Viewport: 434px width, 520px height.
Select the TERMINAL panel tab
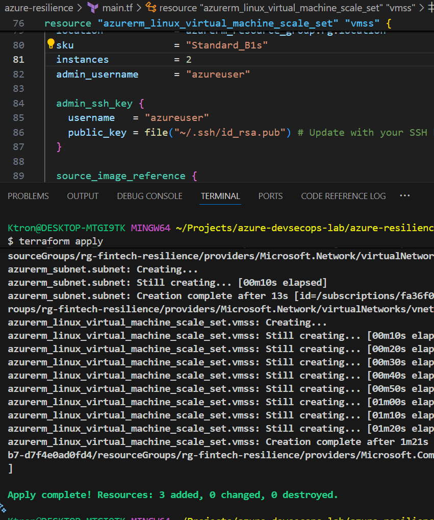click(220, 196)
